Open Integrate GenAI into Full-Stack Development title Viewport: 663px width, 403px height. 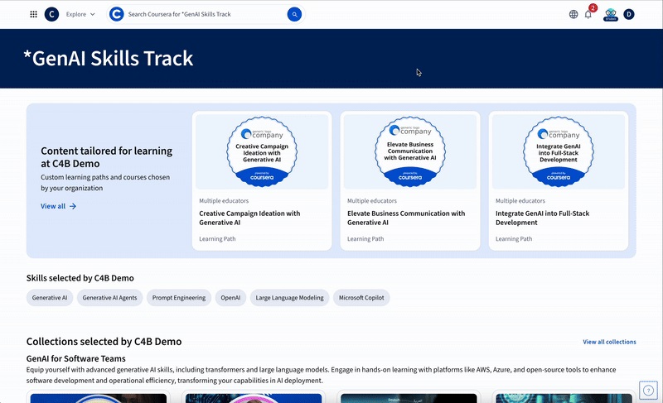tap(543, 218)
